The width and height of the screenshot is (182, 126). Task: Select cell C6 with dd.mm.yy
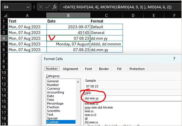pyautogui.click(x=106, y=50)
